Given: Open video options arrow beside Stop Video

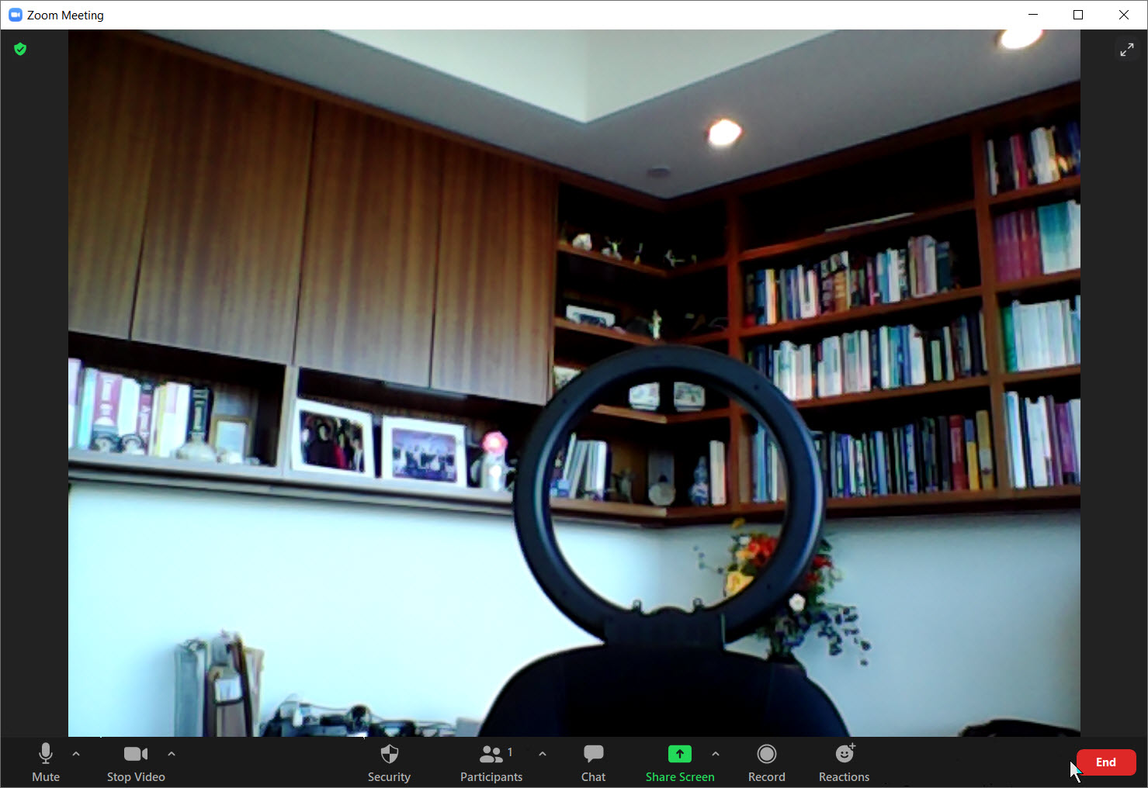Looking at the screenshot, I should (172, 754).
